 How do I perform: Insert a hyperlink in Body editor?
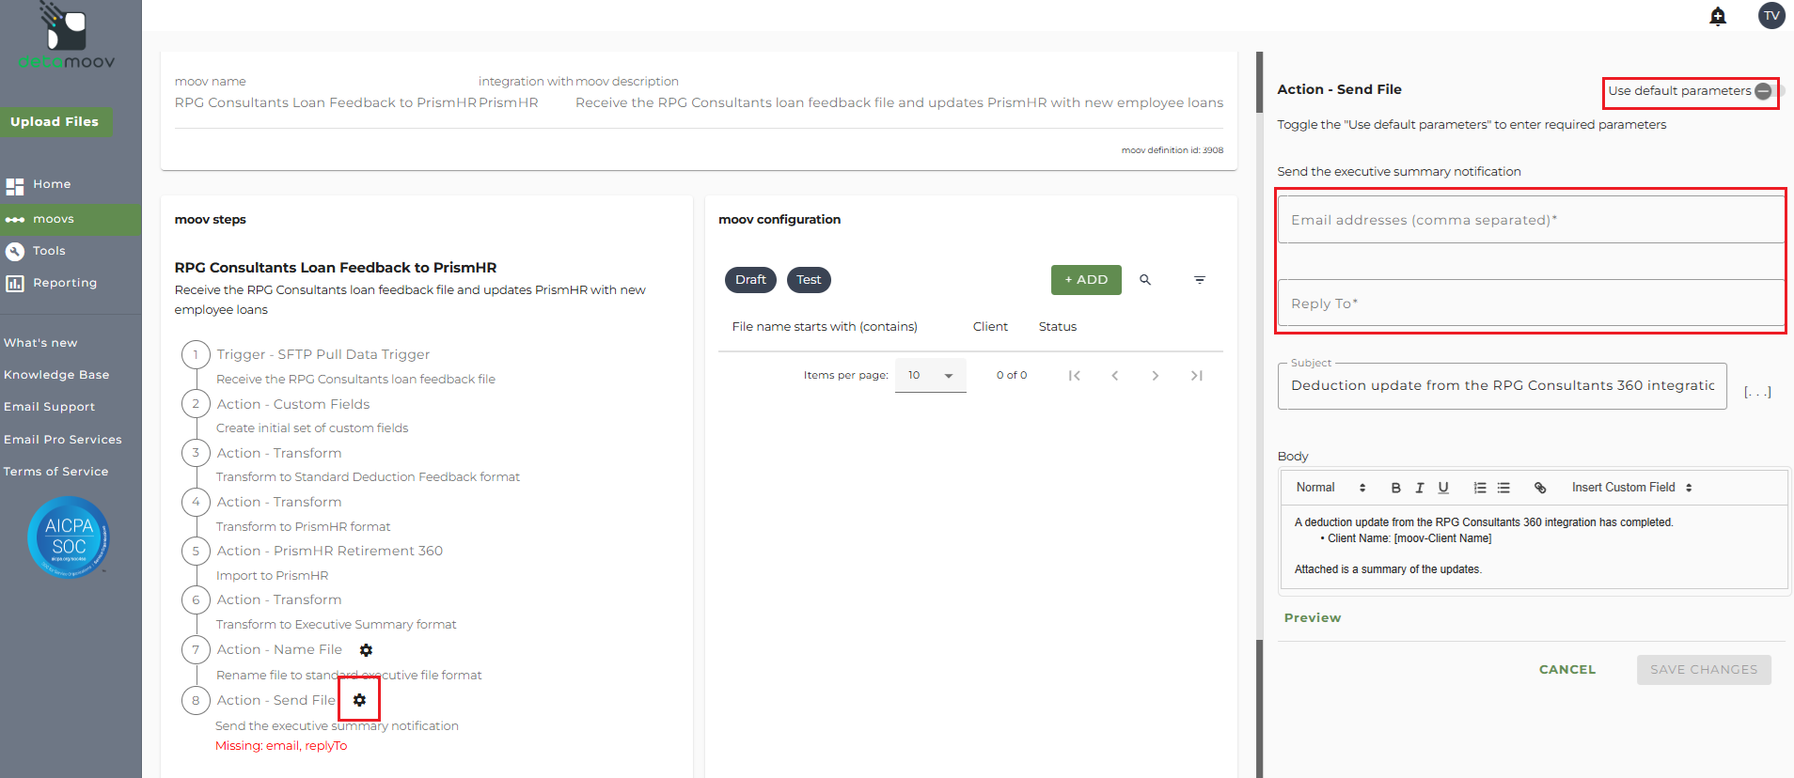1540,488
